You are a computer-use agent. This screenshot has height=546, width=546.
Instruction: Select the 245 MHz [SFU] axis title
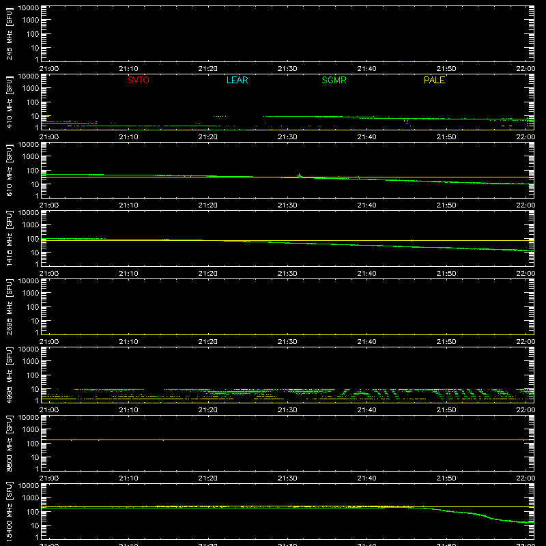coord(10,33)
